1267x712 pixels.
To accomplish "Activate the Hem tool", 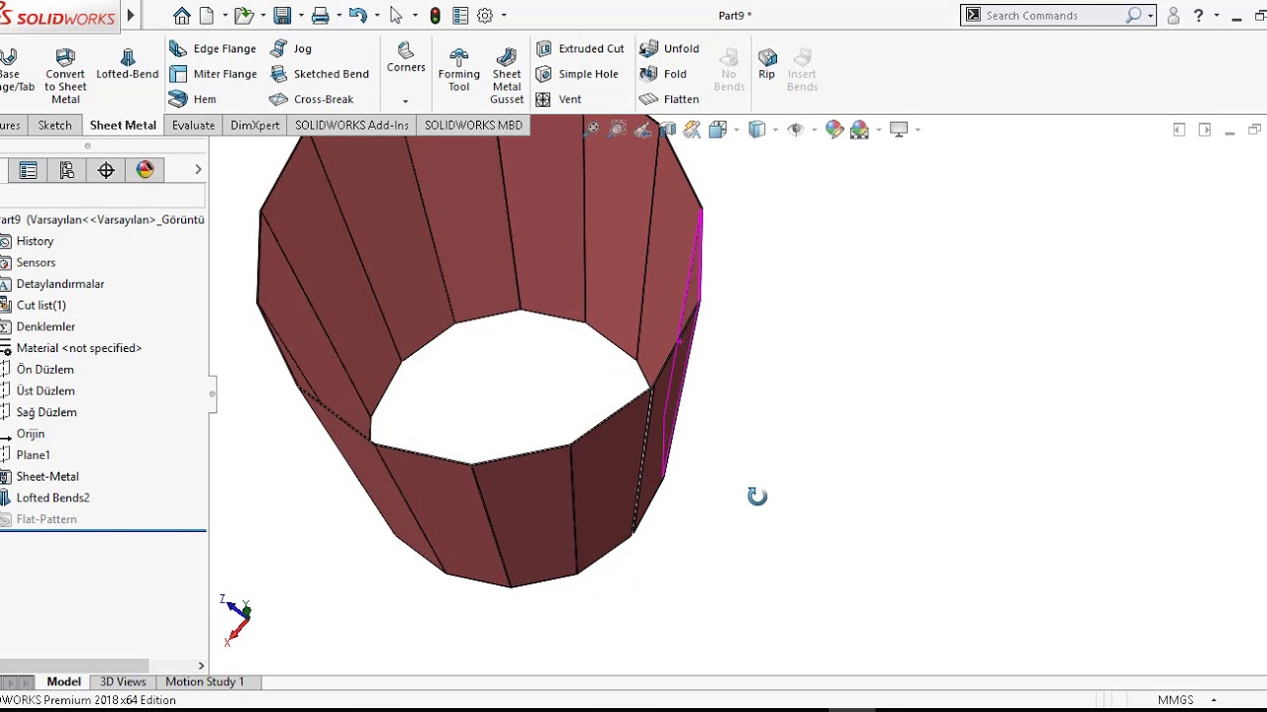I will [x=192, y=99].
